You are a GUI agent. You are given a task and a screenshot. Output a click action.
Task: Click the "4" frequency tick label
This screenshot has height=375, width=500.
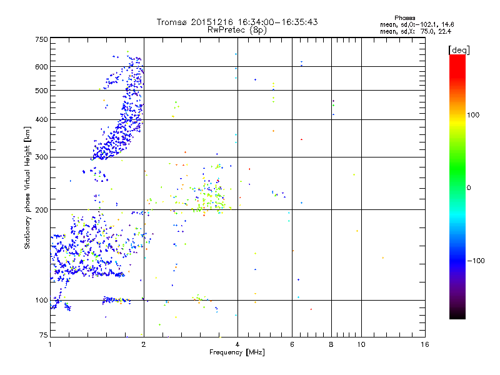[237, 344]
